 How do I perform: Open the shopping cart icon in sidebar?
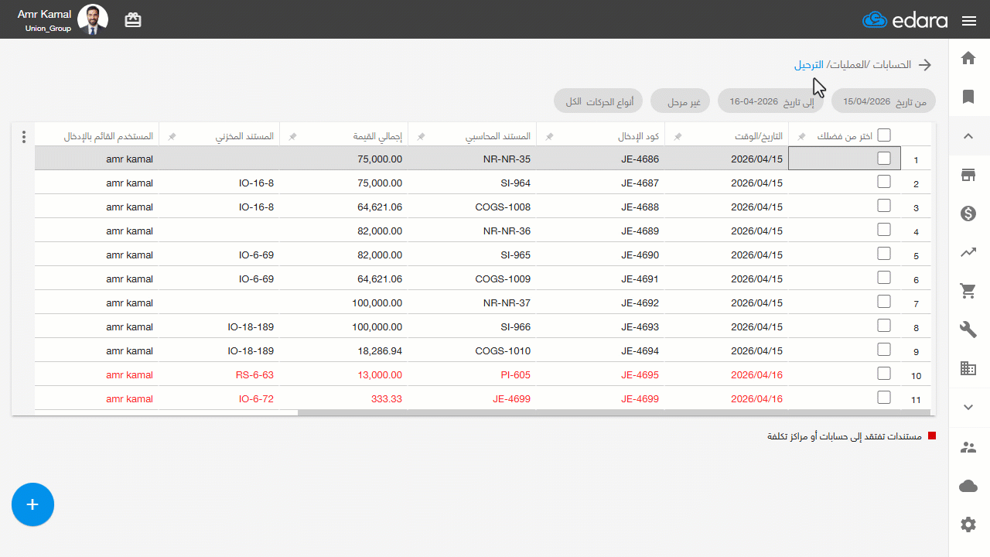(x=968, y=291)
